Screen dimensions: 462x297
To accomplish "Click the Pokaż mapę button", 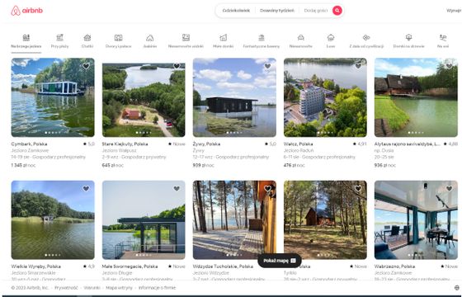I will pos(280,261).
